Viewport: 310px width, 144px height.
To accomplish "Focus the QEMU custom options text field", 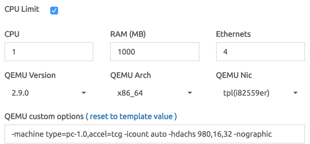I will (155, 134).
